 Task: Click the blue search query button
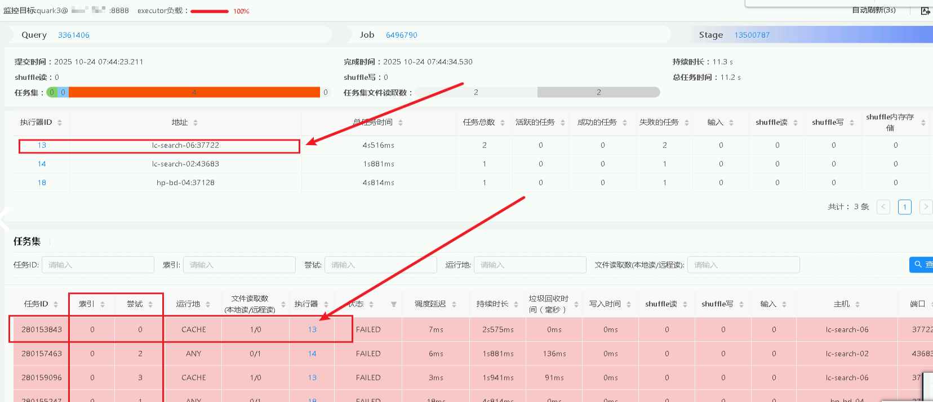[x=921, y=264]
